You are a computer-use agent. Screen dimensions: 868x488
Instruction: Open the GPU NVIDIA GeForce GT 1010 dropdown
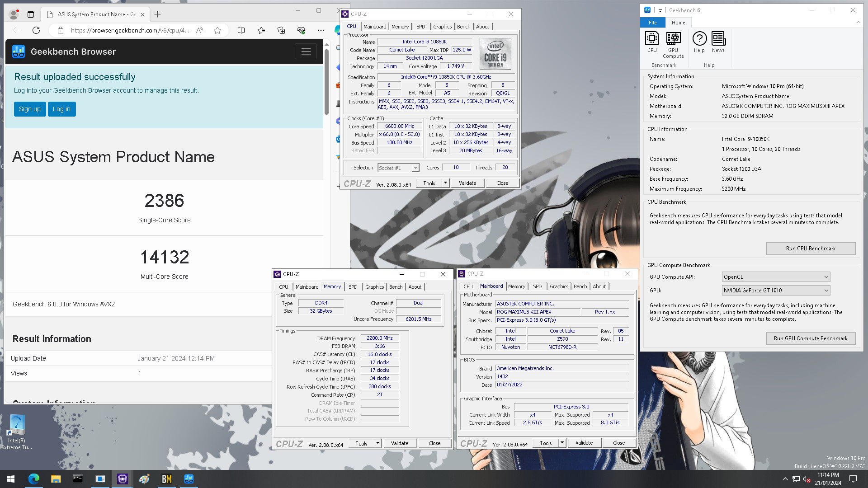point(776,291)
